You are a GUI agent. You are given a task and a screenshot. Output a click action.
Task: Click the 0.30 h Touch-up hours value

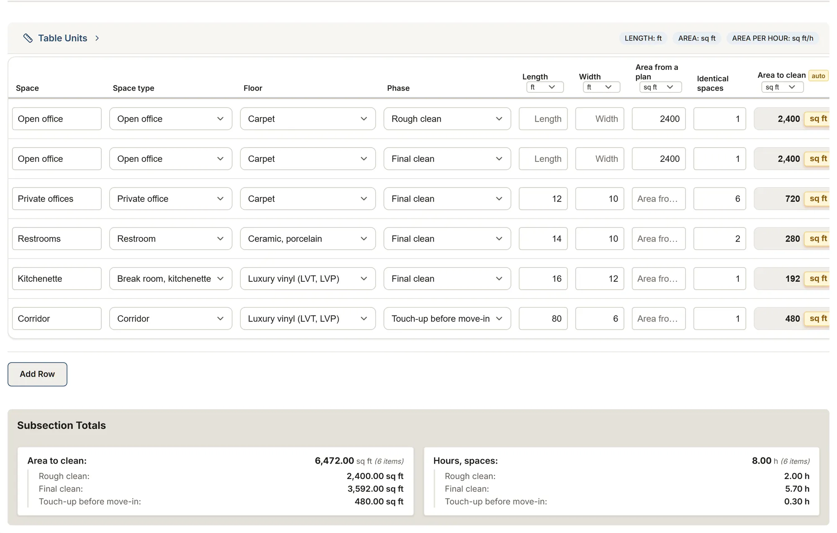pos(797,501)
